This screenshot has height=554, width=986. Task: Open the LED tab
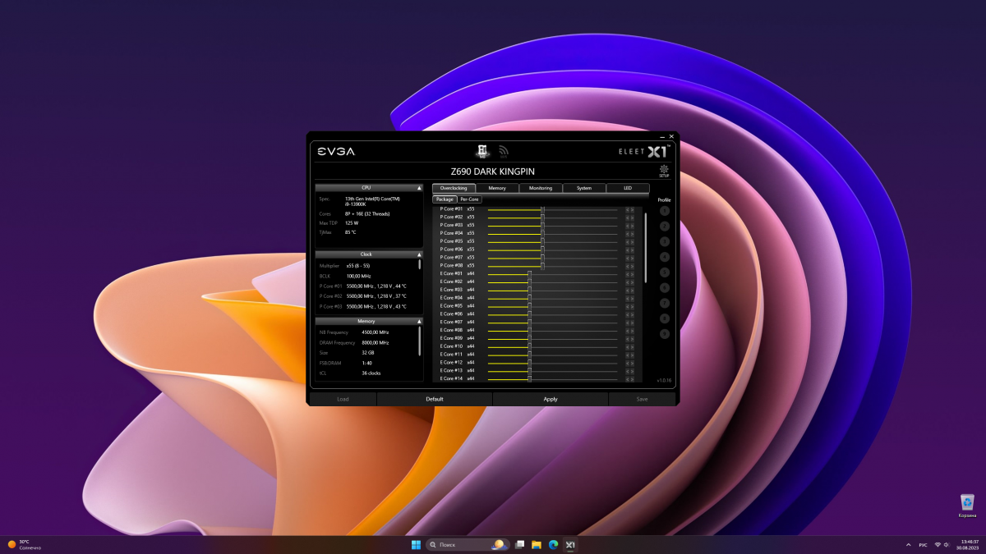tap(628, 188)
